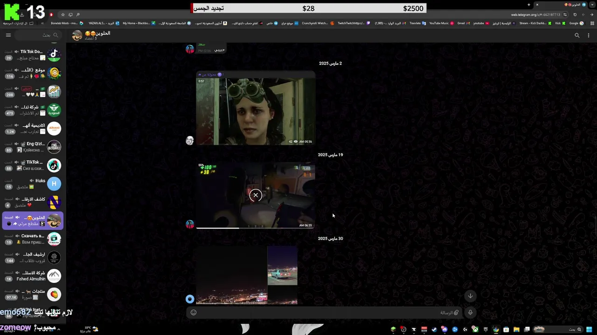Open the chat with 116 unread messages
597x335 pixels.
33,73
